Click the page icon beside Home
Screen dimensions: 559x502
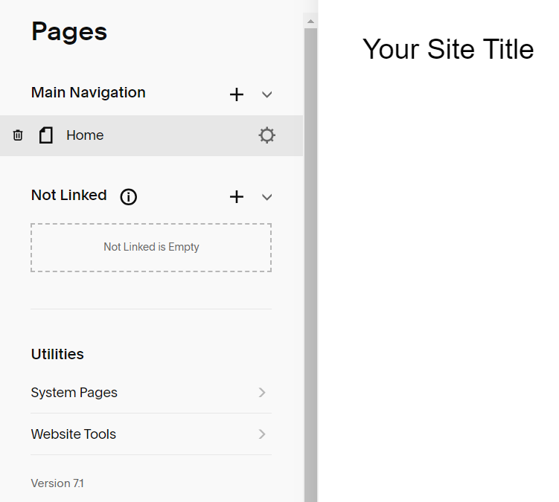(x=46, y=135)
